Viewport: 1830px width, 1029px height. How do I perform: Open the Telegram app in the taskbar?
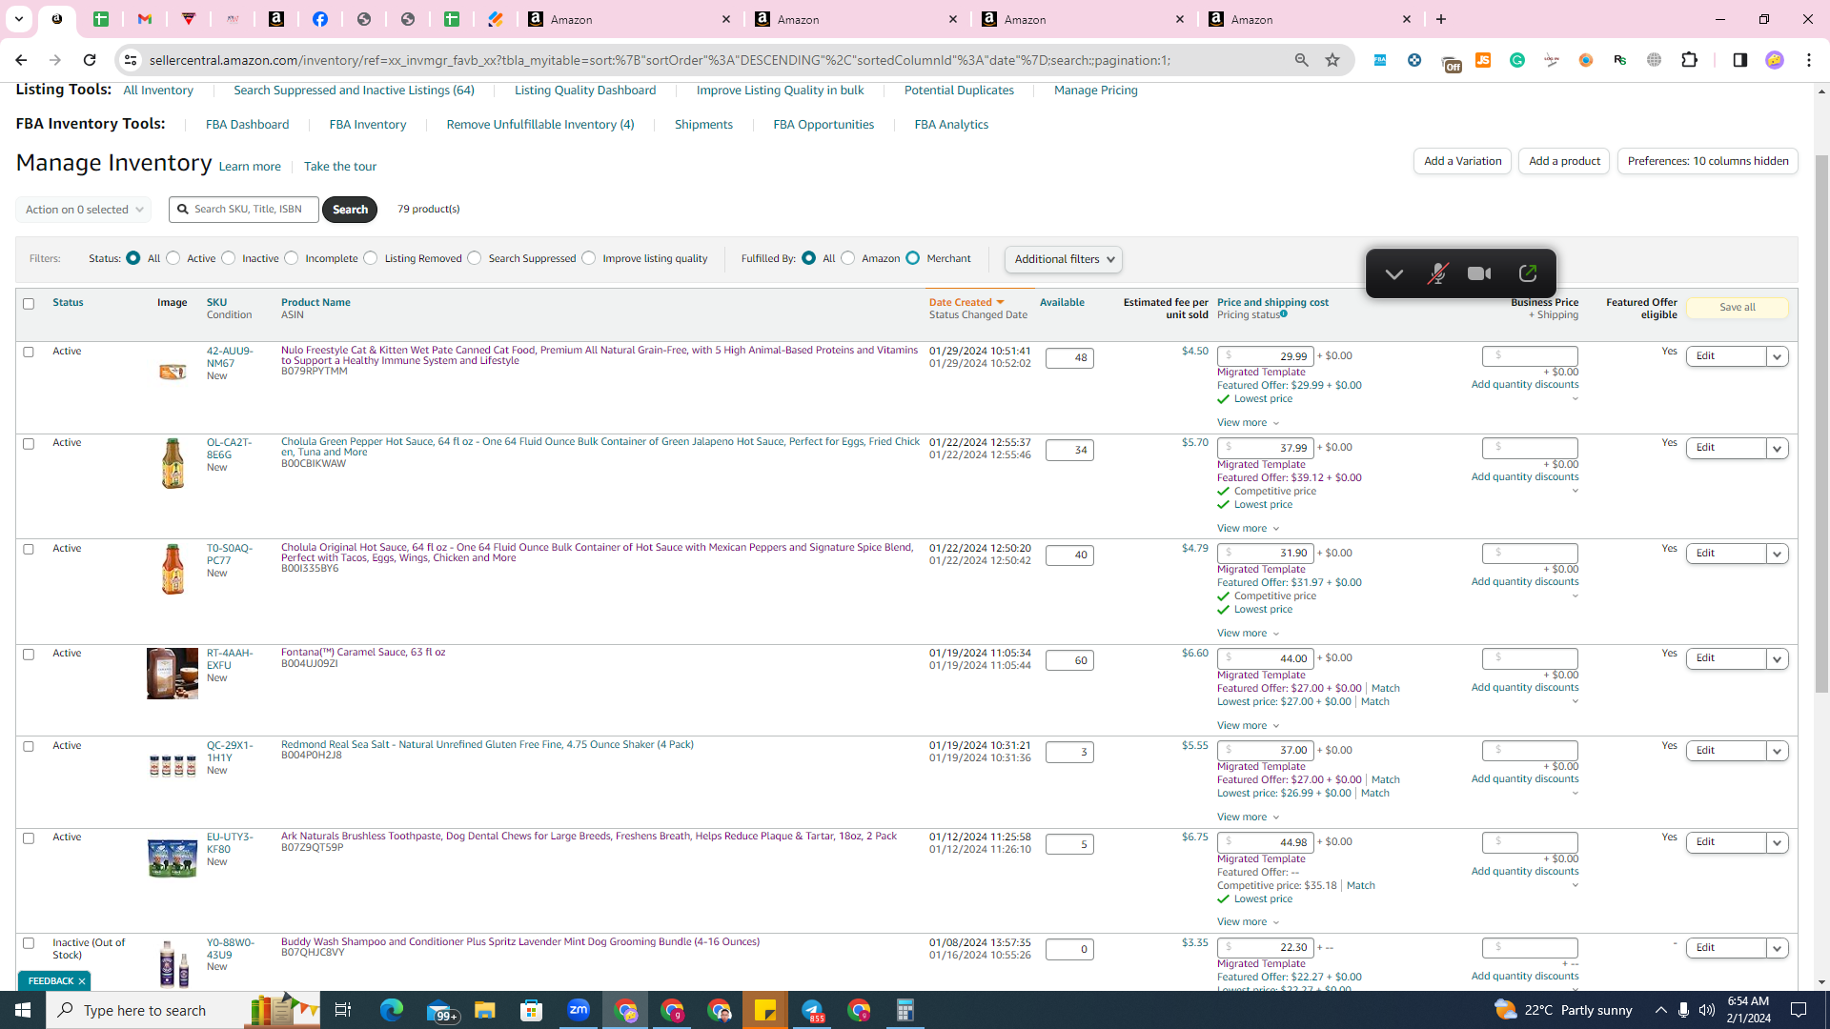tap(812, 1010)
